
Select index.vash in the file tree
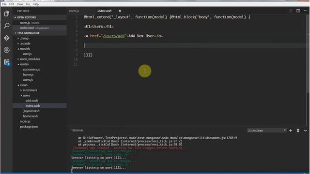(32, 106)
